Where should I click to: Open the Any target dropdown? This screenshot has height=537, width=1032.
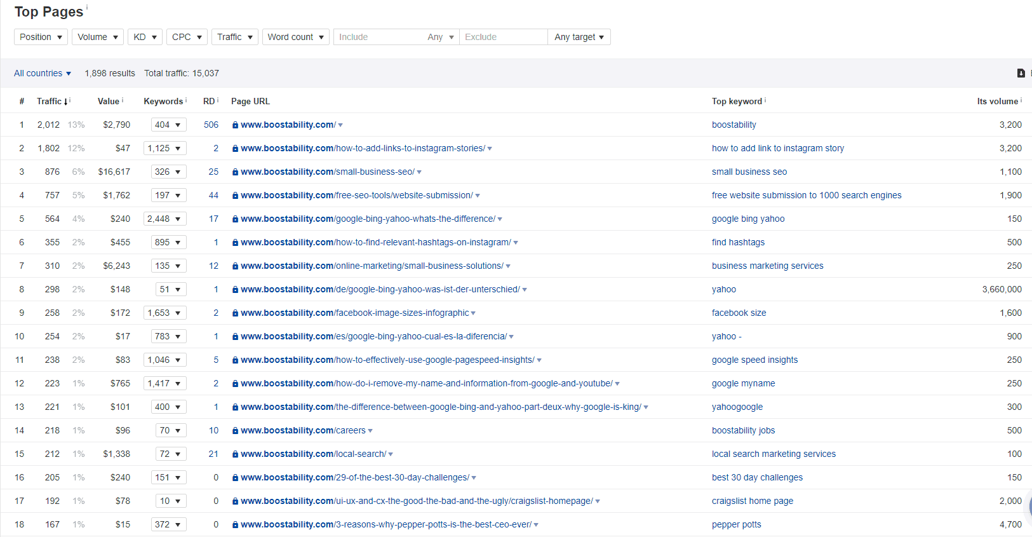coord(579,37)
